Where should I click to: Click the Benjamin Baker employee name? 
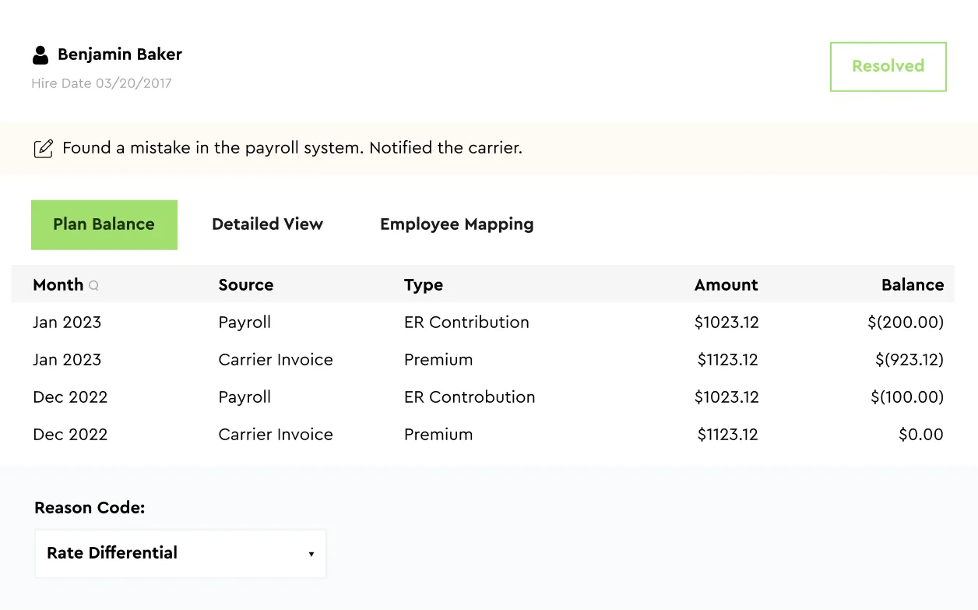point(120,55)
